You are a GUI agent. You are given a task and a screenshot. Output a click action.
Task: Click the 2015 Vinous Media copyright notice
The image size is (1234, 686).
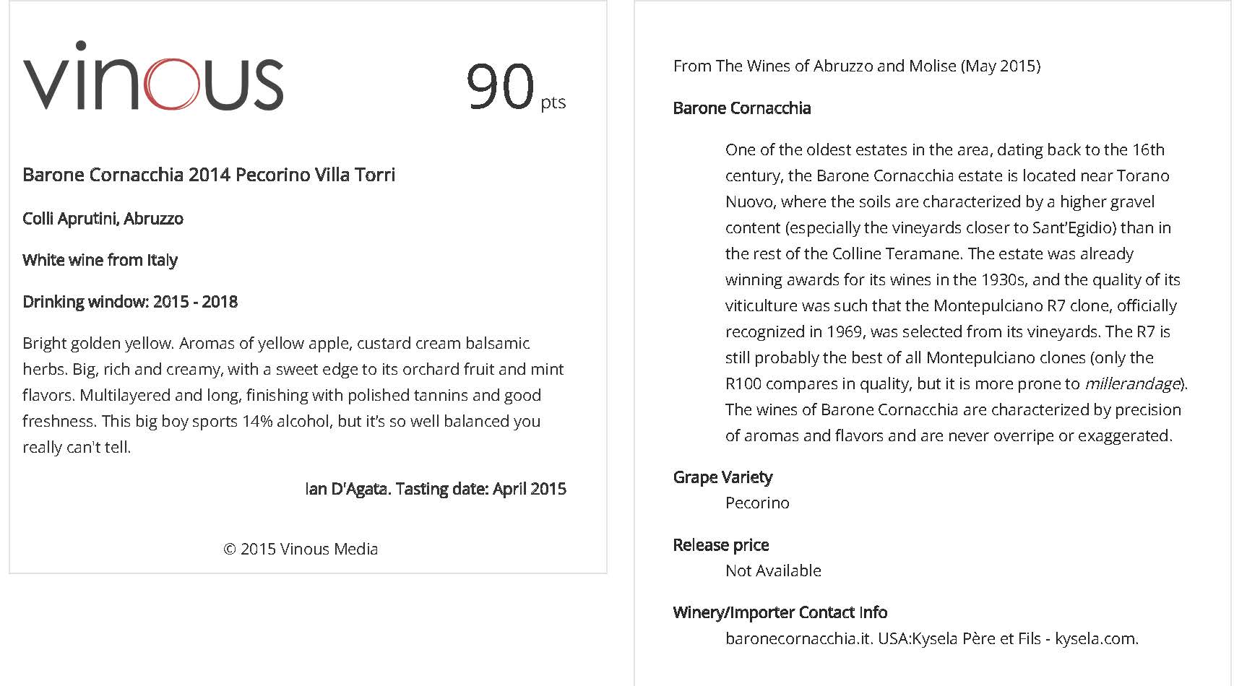tap(301, 549)
